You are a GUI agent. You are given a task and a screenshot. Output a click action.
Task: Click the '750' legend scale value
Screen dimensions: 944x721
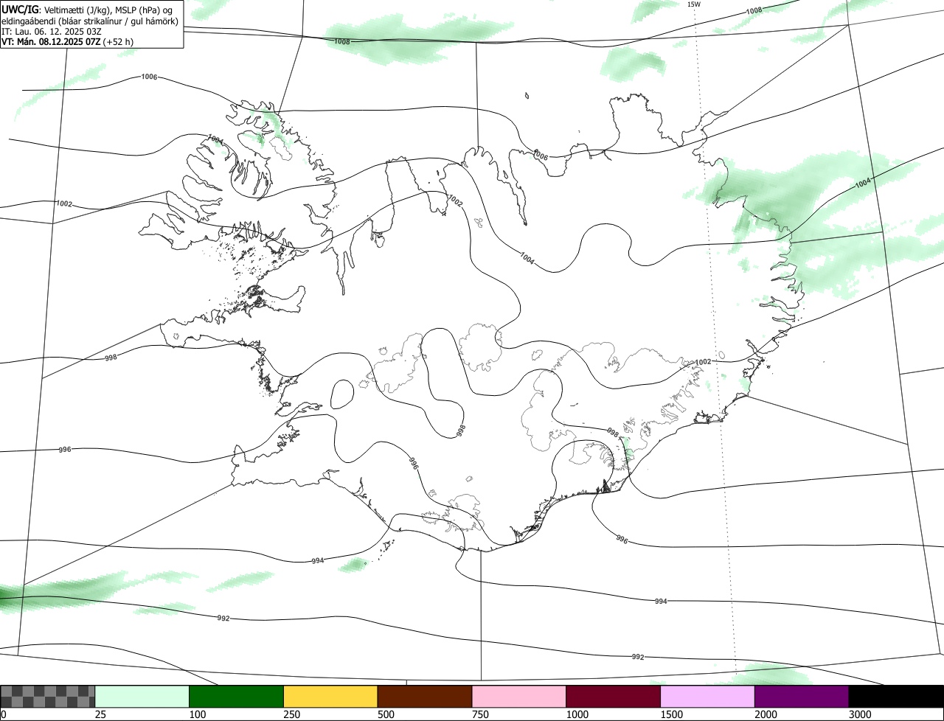(480, 714)
